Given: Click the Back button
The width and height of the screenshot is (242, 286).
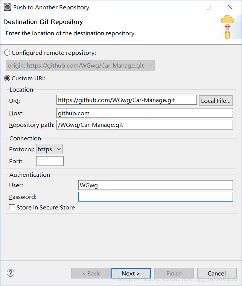Looking at the screenshot, I should tap(91, 273).
